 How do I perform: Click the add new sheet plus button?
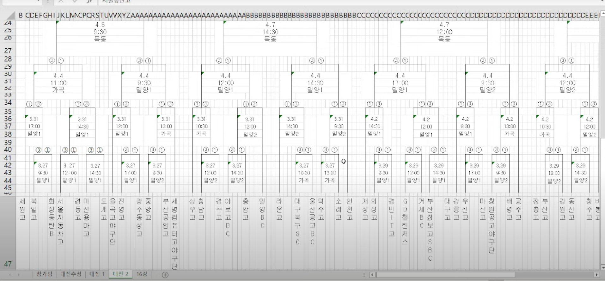click(x=165, y=275)
